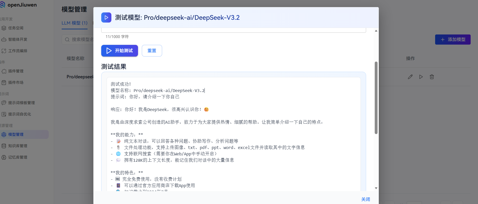Click the 模型管理 page title

point(74,10)
